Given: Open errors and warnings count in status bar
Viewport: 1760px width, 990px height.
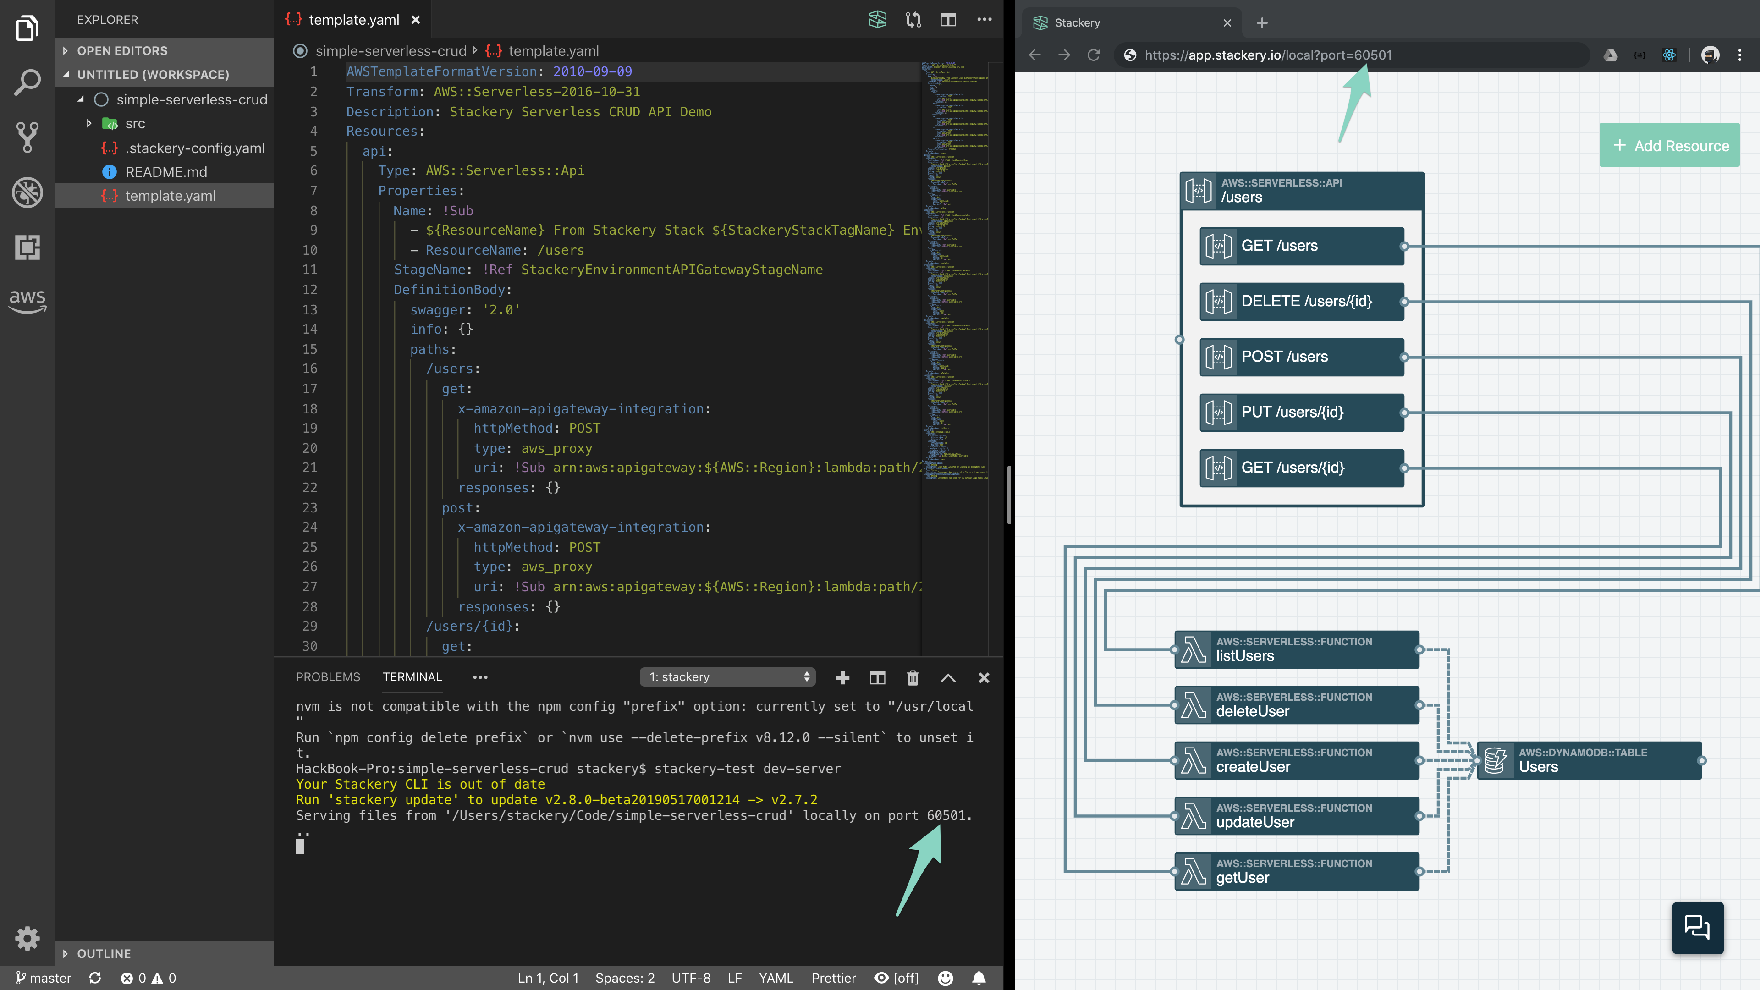Looking at the screenshot, I should click(x=148, y=978).
